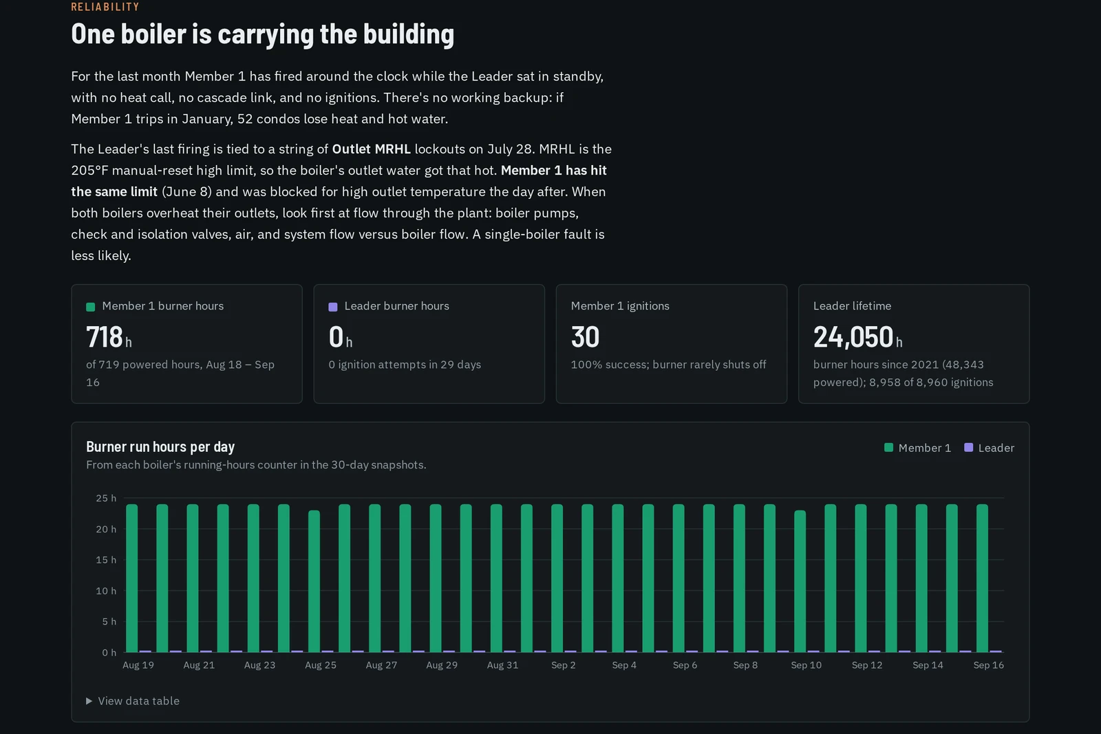The image size is (1101, 734).
Task: Click the bold Member 1 has hit text
Action: 554,171
